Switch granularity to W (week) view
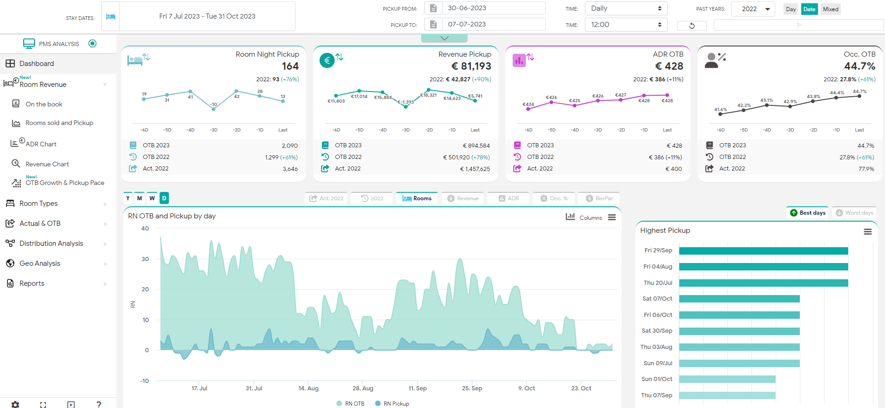The image size is (885, 408). (152, 198)
